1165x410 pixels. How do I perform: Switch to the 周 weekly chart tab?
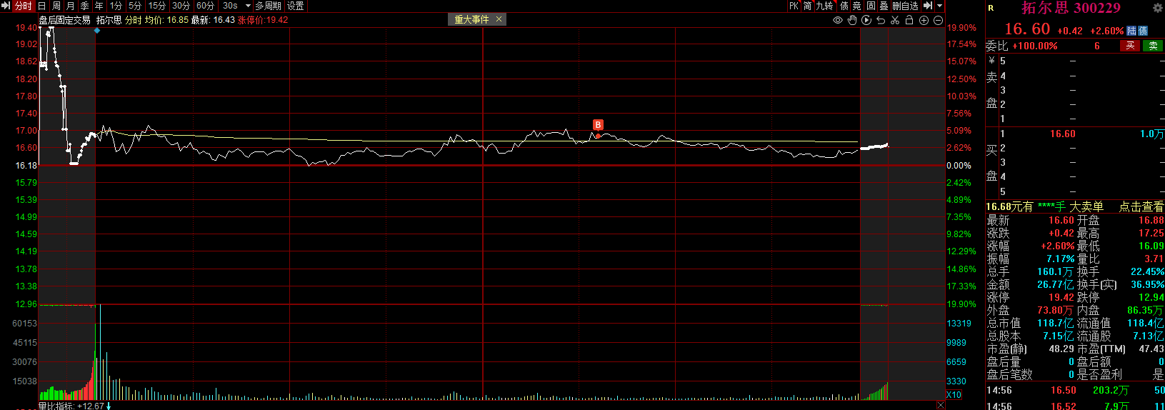coord(56,6)
